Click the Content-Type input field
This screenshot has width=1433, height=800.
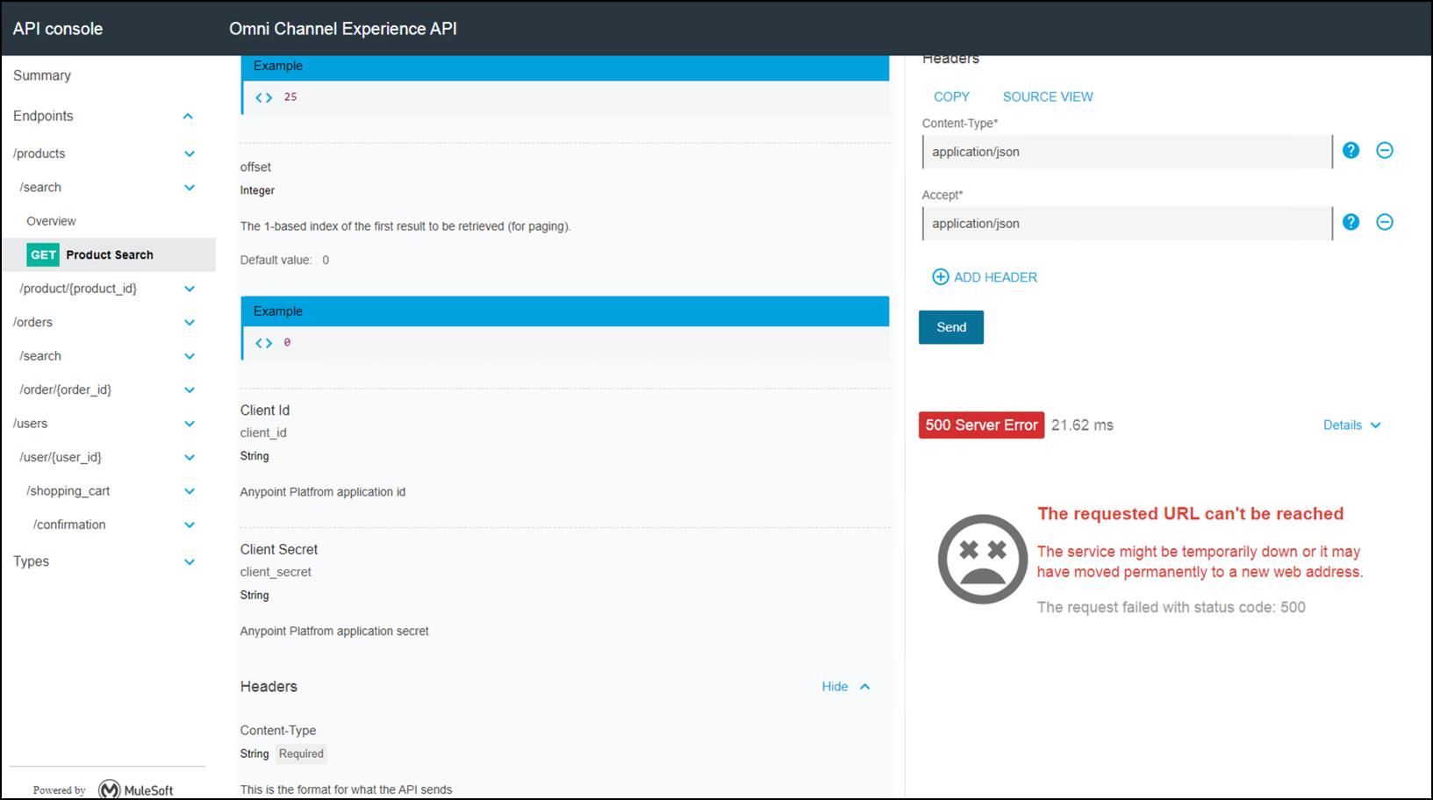pos(1127,152)
